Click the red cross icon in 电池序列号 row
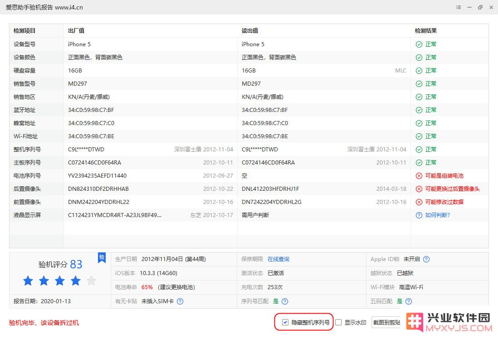Screen dimensions: 498x339 (419, 176)
